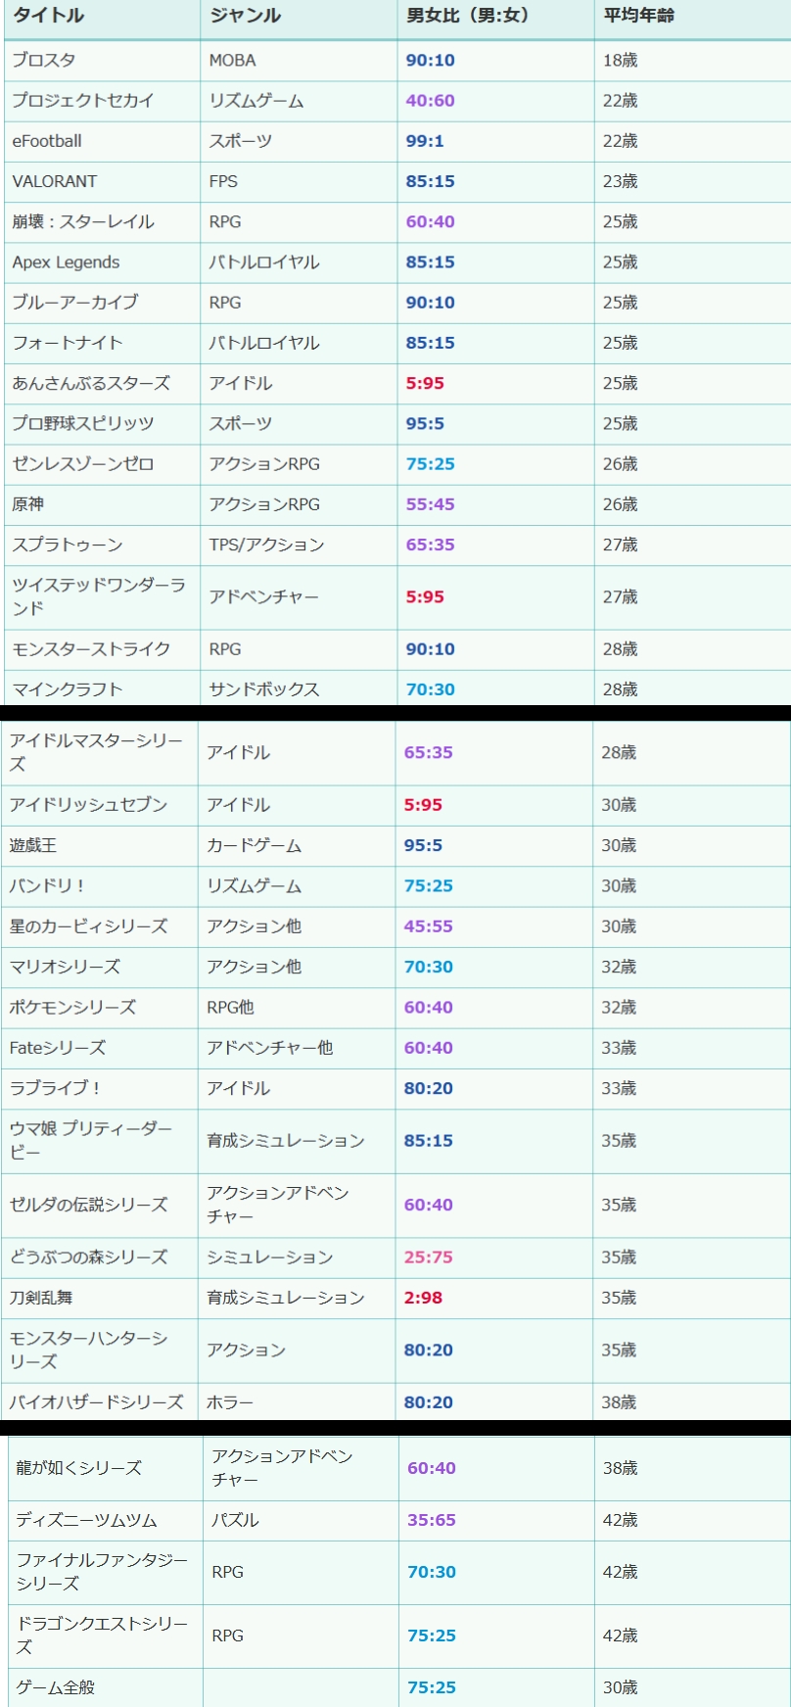Click the ホラー genre cell
Screen dimensions: 791x1707
pos(230,1402)
